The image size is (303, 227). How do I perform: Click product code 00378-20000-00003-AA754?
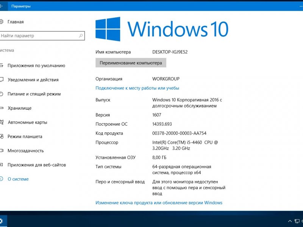pos(179,133)
